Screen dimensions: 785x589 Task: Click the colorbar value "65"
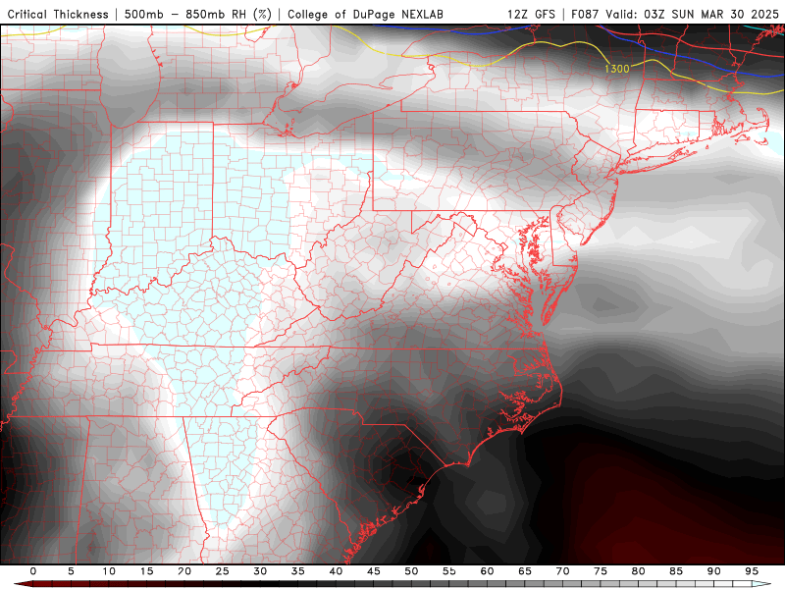point(525,571)
